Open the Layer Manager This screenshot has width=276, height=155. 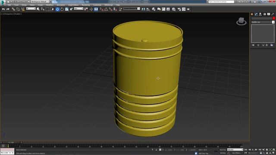tap(154, 9)
